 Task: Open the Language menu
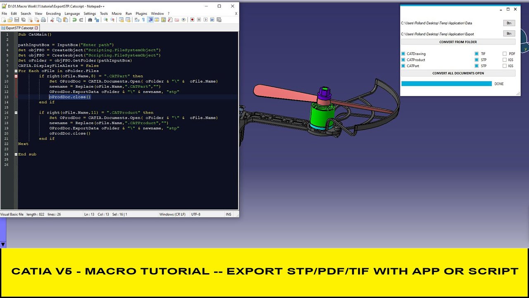(72, 14)
